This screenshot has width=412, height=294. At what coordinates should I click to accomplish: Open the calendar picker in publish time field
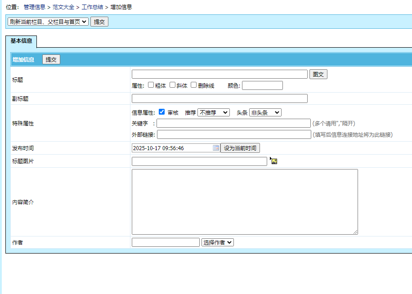(216, 148)
